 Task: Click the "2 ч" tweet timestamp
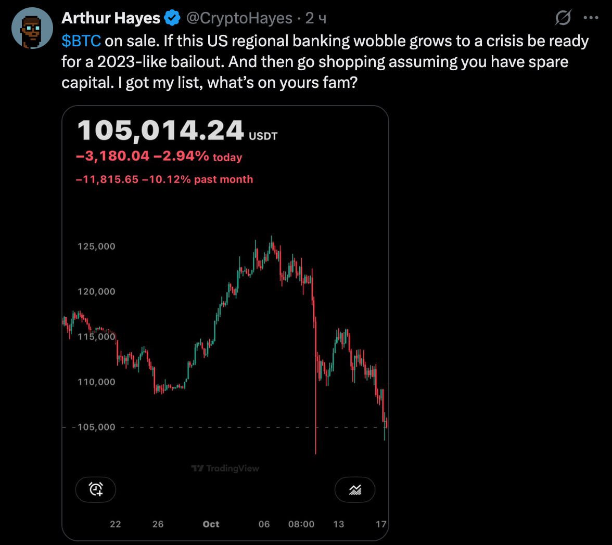pos(316,19)
